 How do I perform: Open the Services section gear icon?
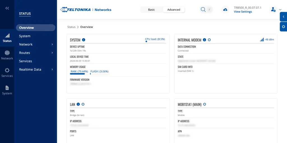pos(7,71)
